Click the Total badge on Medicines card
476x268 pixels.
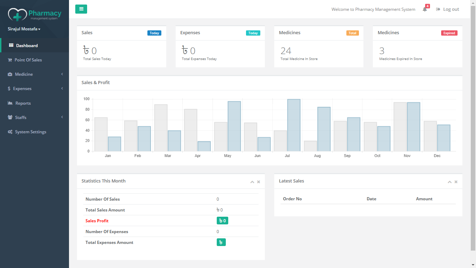tap(353, 33)
